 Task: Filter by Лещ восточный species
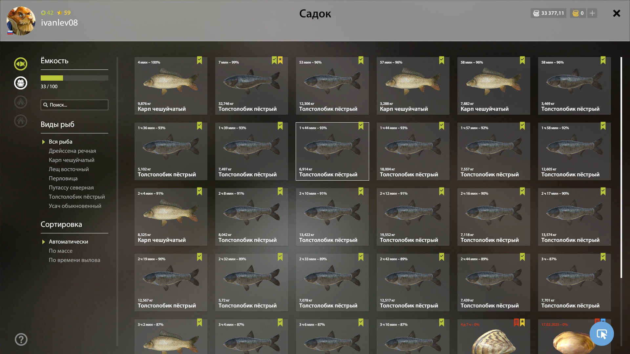pos(69,169)
